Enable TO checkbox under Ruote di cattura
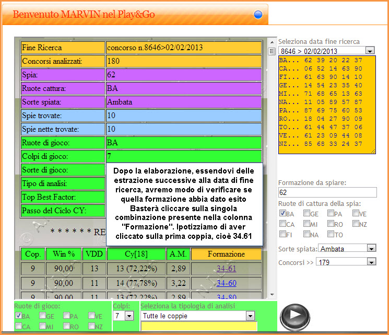389x335 pixels. 331,234
